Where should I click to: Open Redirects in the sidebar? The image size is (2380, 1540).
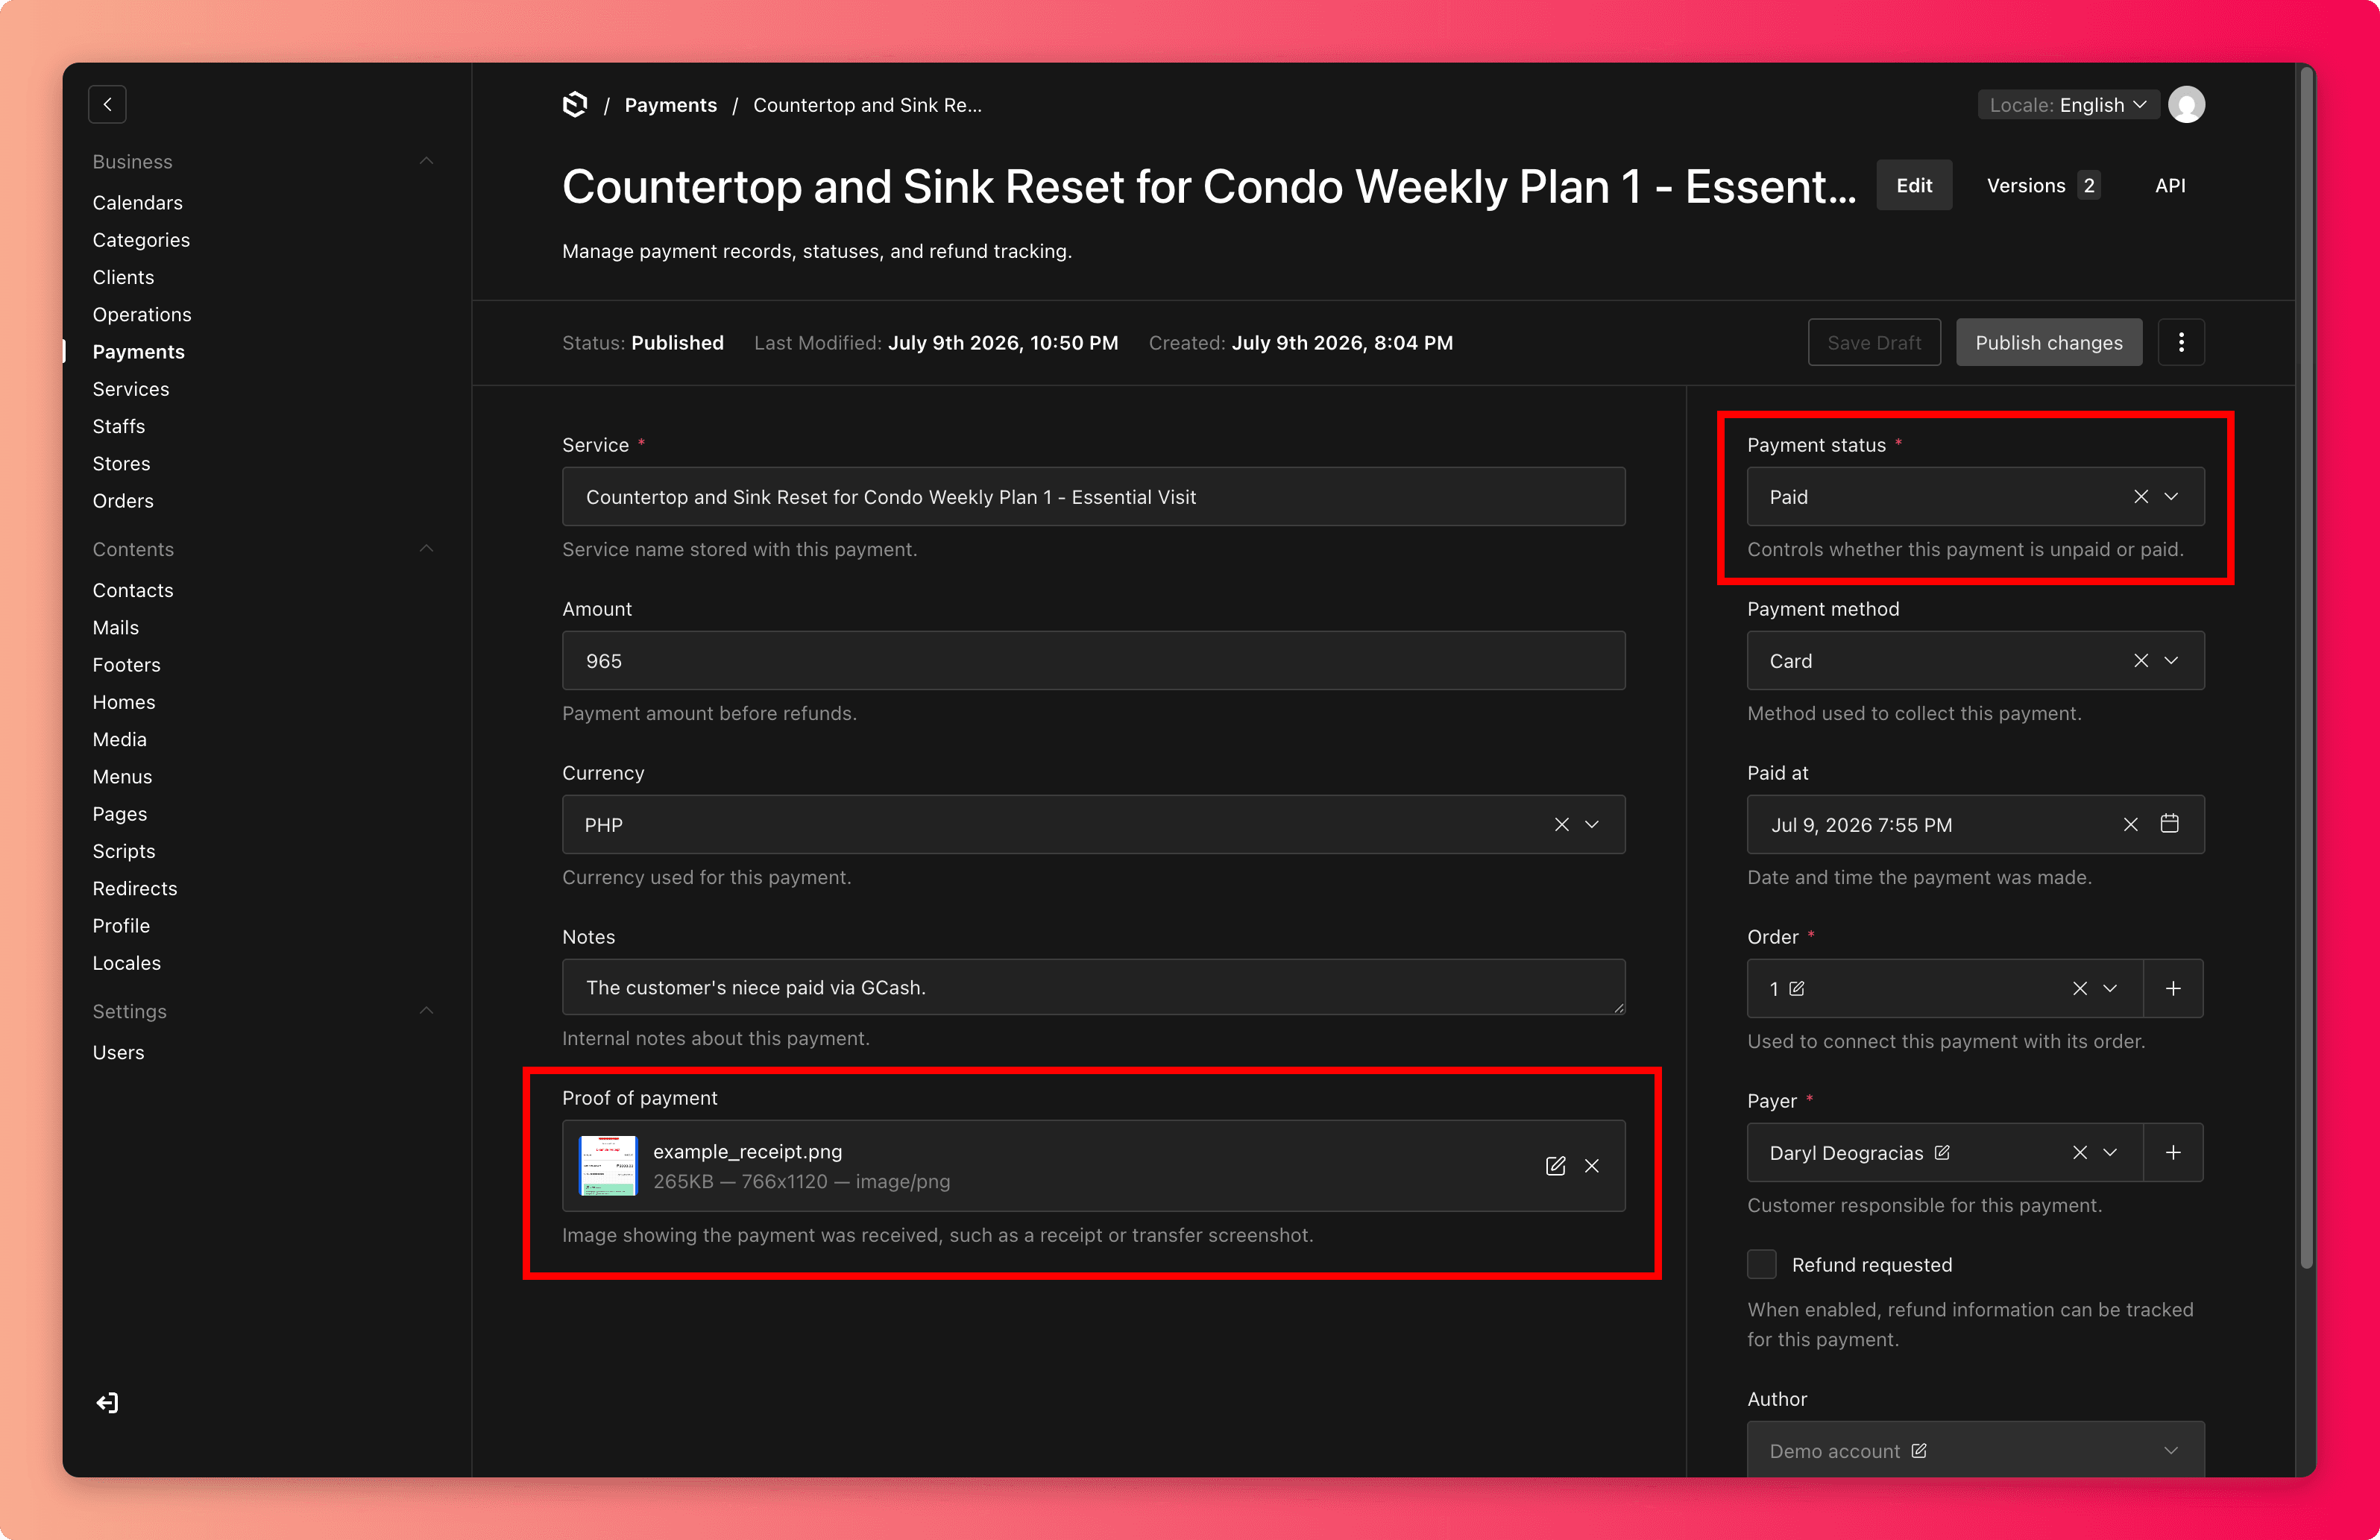(135, 888)
